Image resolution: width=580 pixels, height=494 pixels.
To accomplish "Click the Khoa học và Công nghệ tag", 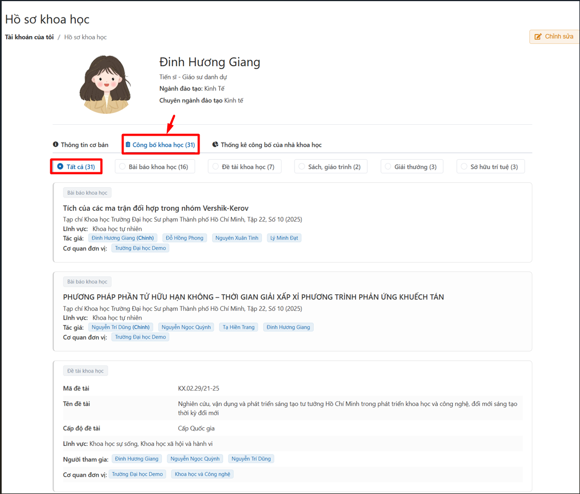I will [x=202, y=474].
